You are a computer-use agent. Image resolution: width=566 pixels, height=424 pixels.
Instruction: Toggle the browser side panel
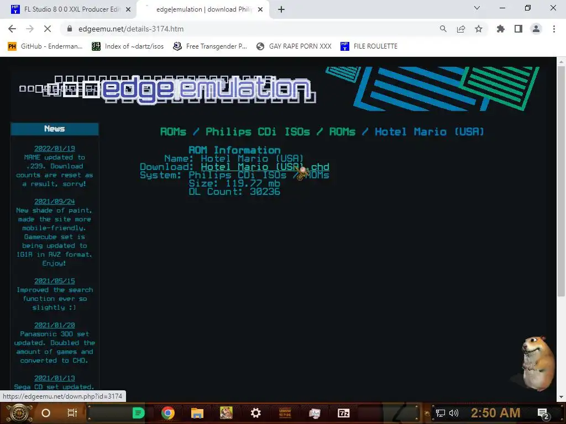(518, 29)
